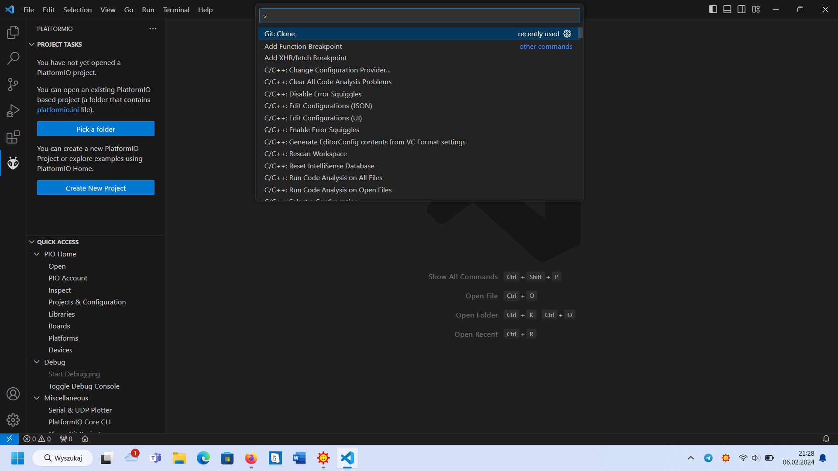The width and height of the screenshot is (838, 471).
Task: Open Word from the taskbar
Action: pyautogui.click(x=299, y=458)
